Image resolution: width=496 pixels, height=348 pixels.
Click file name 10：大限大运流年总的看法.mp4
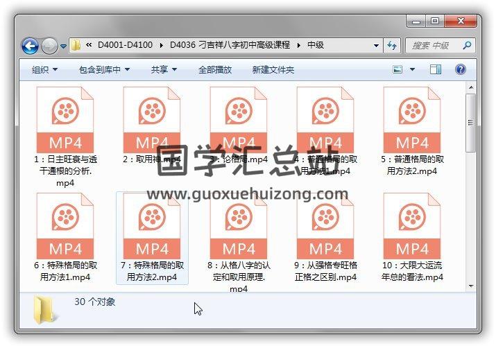(x=412, y=271)
